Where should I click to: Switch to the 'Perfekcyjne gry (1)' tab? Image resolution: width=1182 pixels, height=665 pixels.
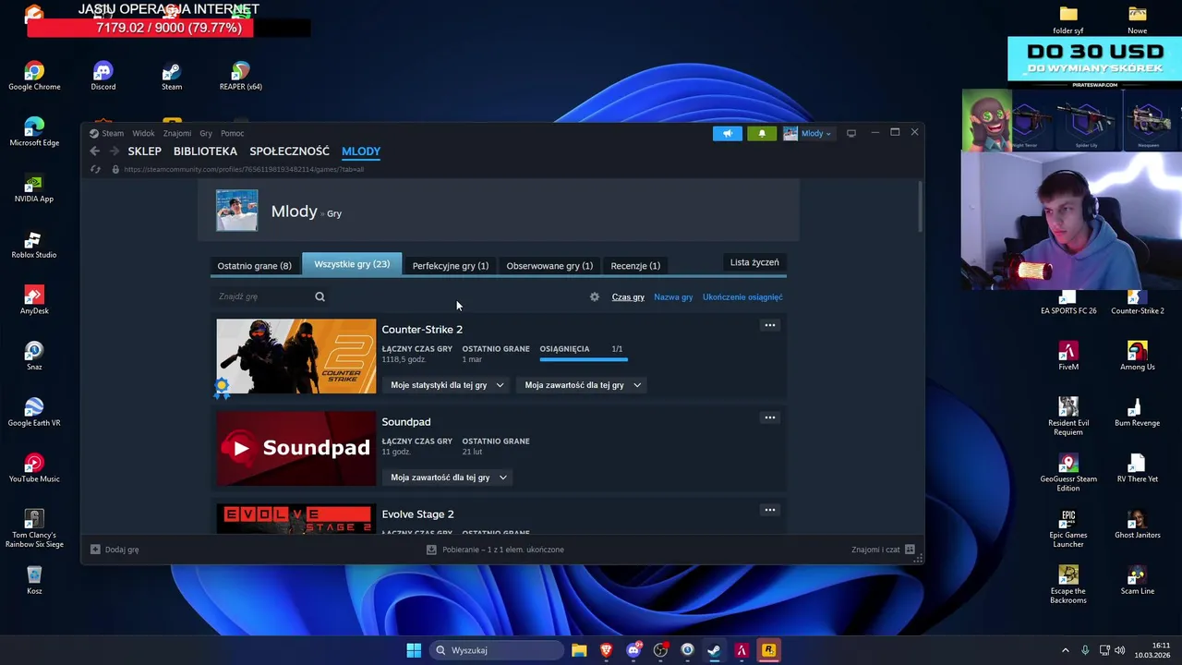point(451,266)
